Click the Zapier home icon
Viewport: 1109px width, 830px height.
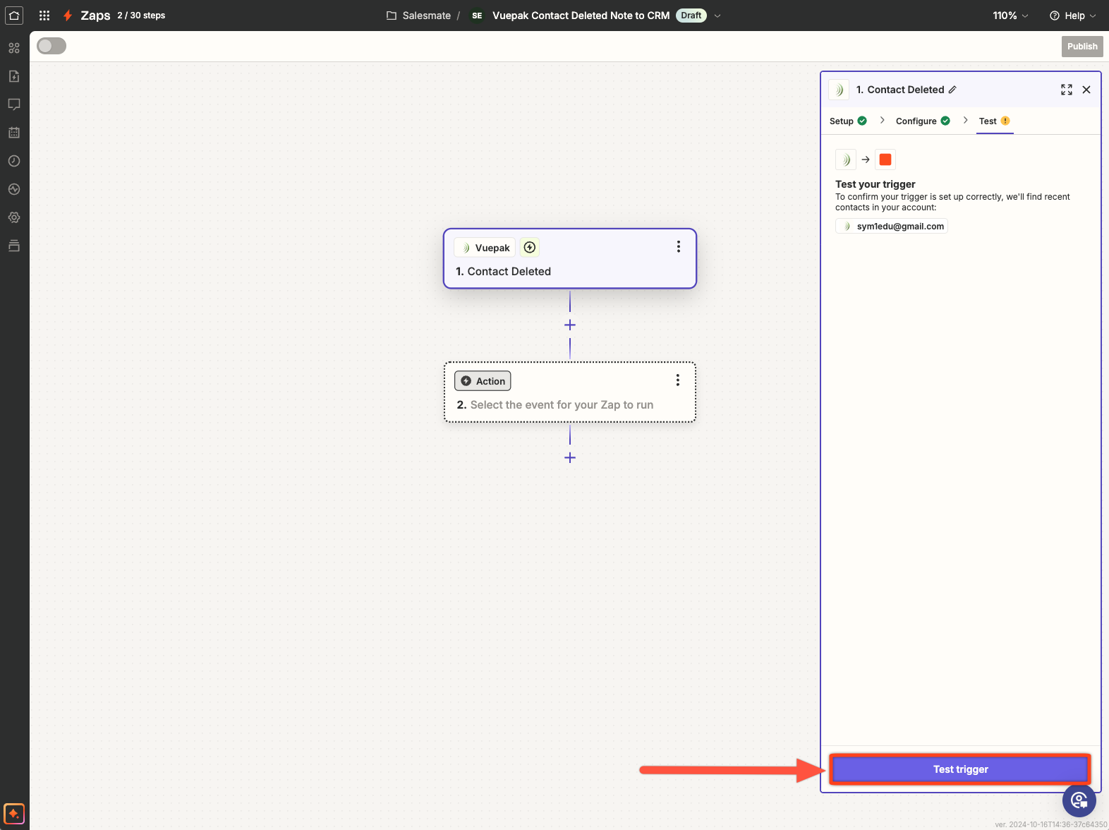tap(14, 16)
